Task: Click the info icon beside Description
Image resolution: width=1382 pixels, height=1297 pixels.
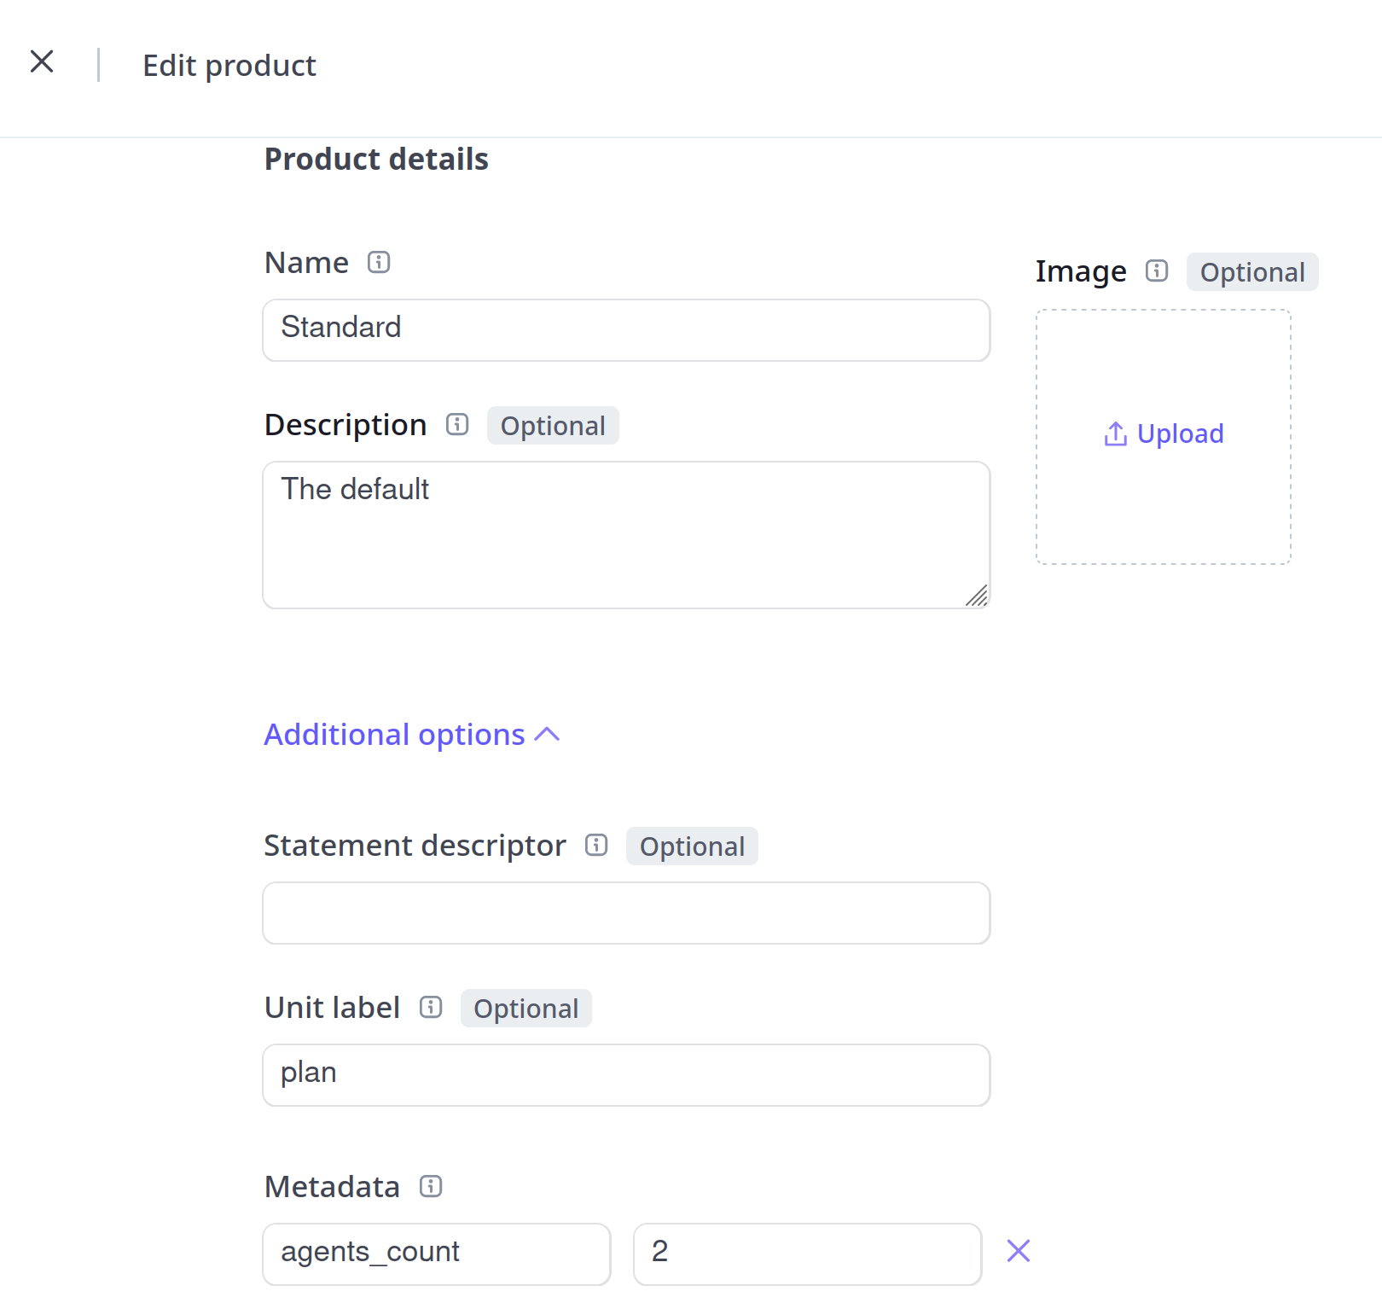Action: [x=457, y=424]
